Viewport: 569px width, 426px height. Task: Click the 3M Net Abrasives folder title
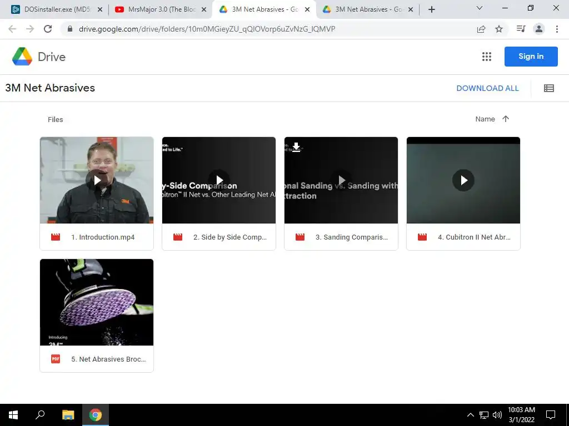click(x=50, y=88)
